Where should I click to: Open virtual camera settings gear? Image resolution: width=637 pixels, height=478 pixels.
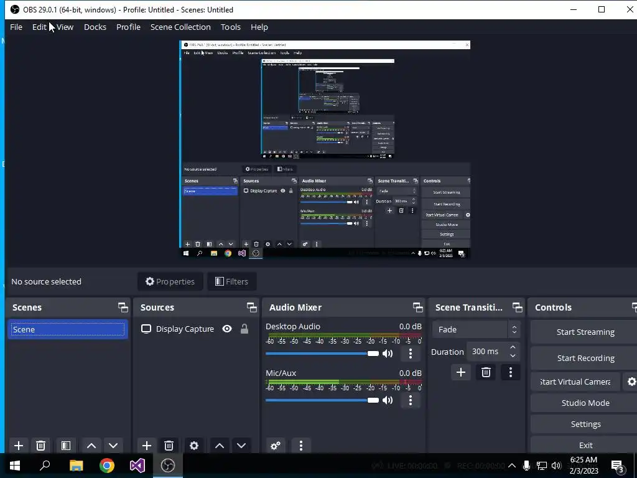631,382
